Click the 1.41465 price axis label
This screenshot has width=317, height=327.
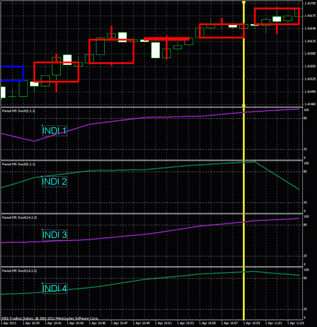(x=310, y=104)
